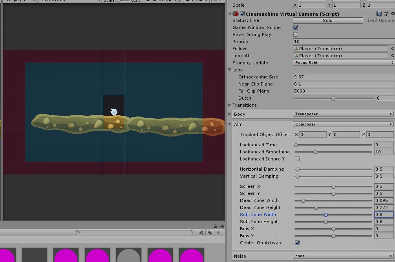Viewport: 395px width, 262px height.
Task: Open the Project panel options menu icon
Action: [x=221, y=226]
